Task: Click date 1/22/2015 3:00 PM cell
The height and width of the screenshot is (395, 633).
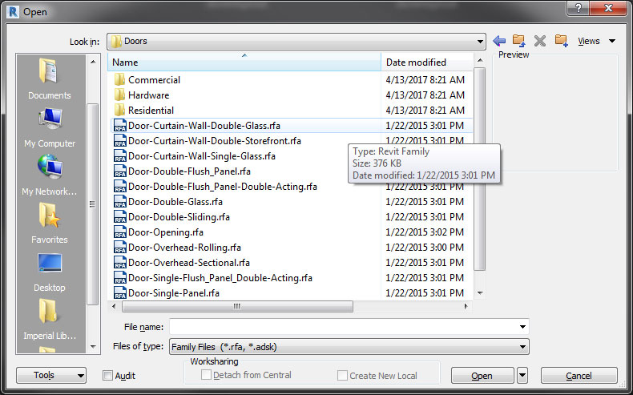Action: click(425, 248)
